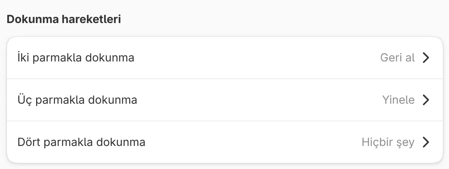This screenshot has height=169, width=449.
Task: Change the Yinele gesture value
Action: coord(398,100)
